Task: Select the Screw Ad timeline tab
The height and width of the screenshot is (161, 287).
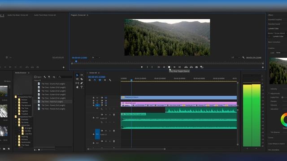Action: pos(93,73)
